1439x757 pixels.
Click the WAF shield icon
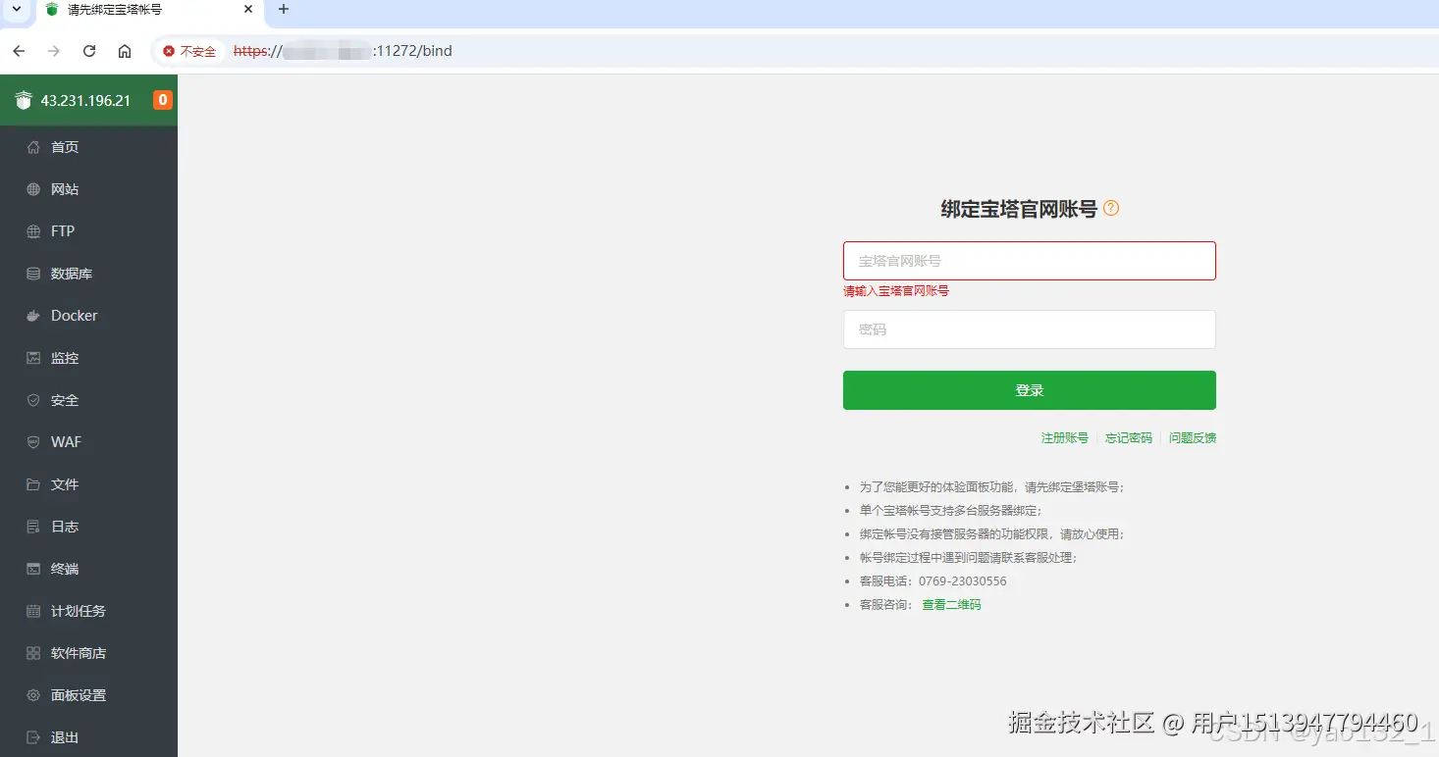(x=33, y=442)
